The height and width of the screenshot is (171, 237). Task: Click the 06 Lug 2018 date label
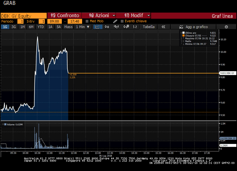(106, 156)
